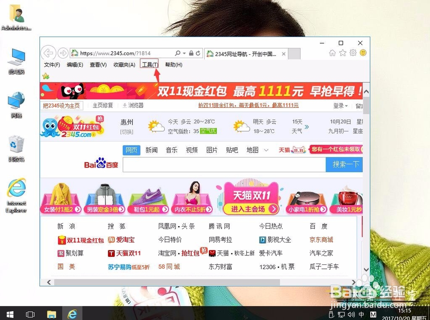Expand the address bar search dropdown arrow
This screenshot has height=320, width=430.
[x=184, y=53]
